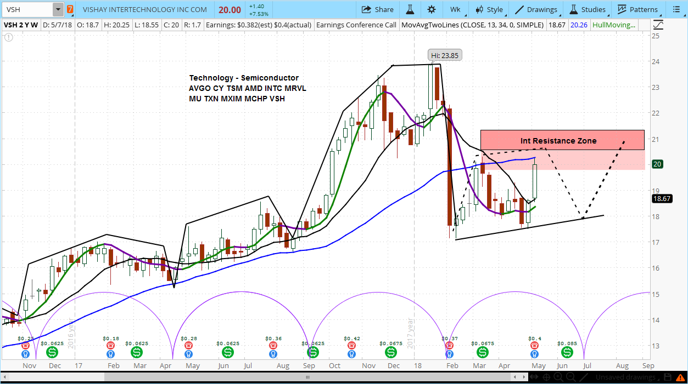This screenshot has width=688, height=384.
Task: Open the Drawings menu
Action: [x=536, y=9]
